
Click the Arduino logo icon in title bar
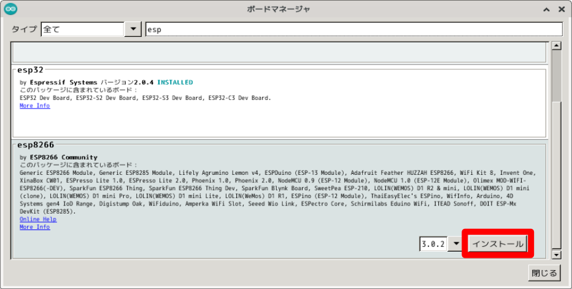pos(10,9)
